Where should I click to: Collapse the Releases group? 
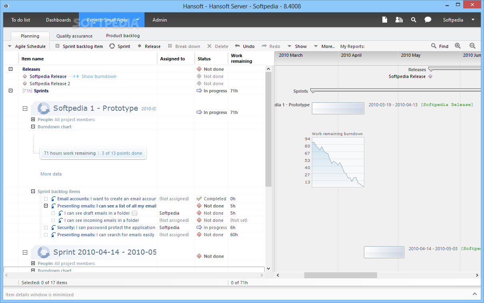coord(11,69)
